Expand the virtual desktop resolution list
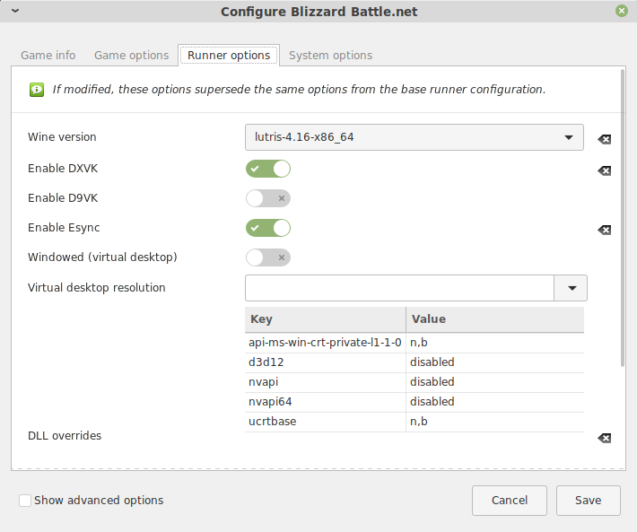 572,288
